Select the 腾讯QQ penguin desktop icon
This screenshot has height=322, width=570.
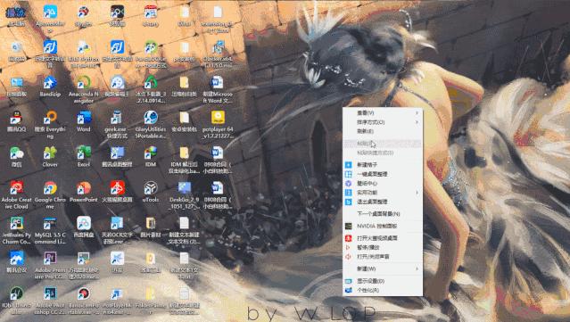tap(16, 121)
